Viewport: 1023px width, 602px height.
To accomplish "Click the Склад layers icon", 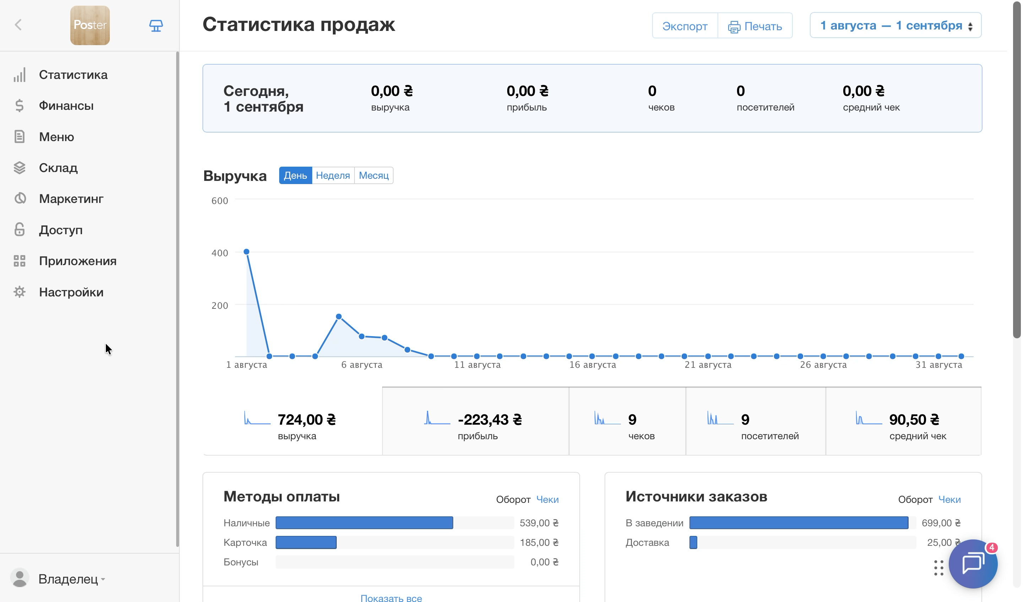I will coord(20,168).
